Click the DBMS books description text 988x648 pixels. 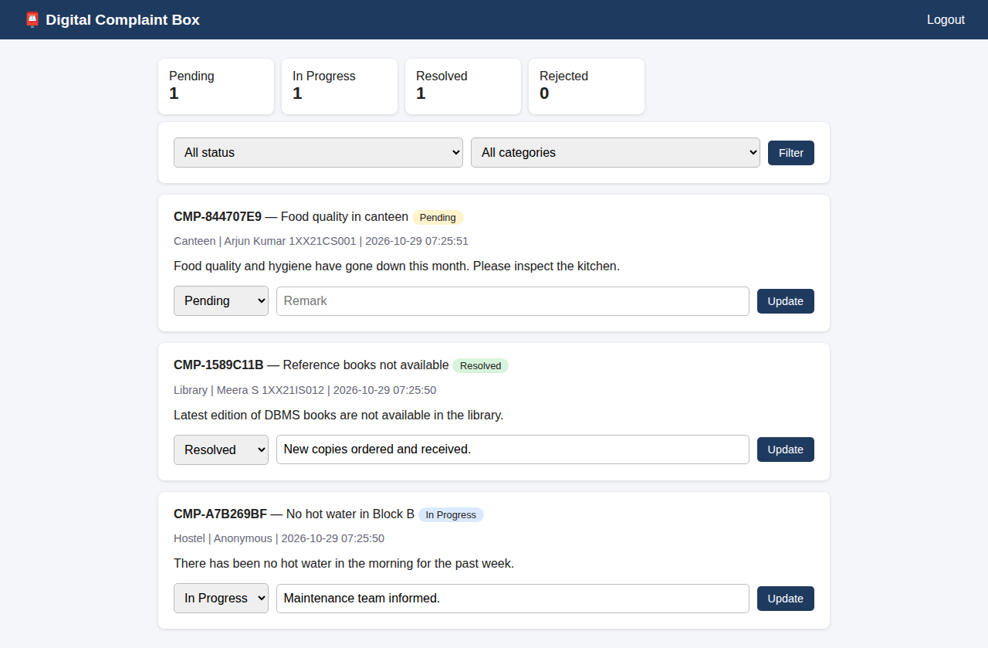[x=338, y=416]
